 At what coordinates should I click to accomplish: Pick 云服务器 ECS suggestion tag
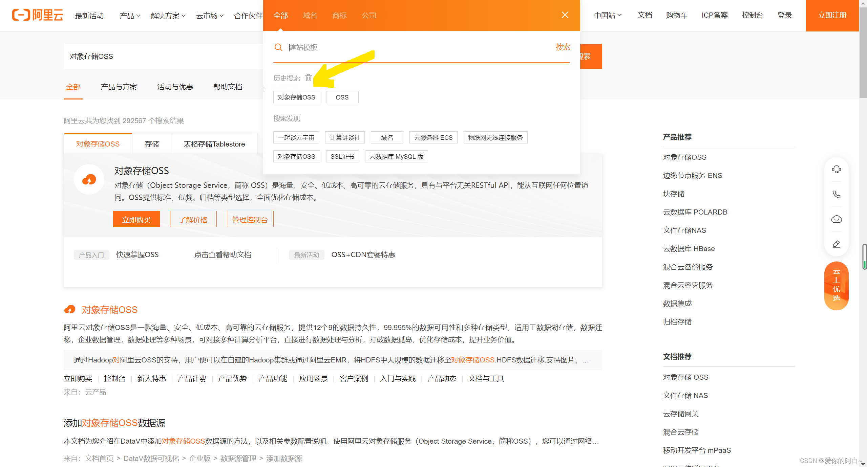coord(433,137)
